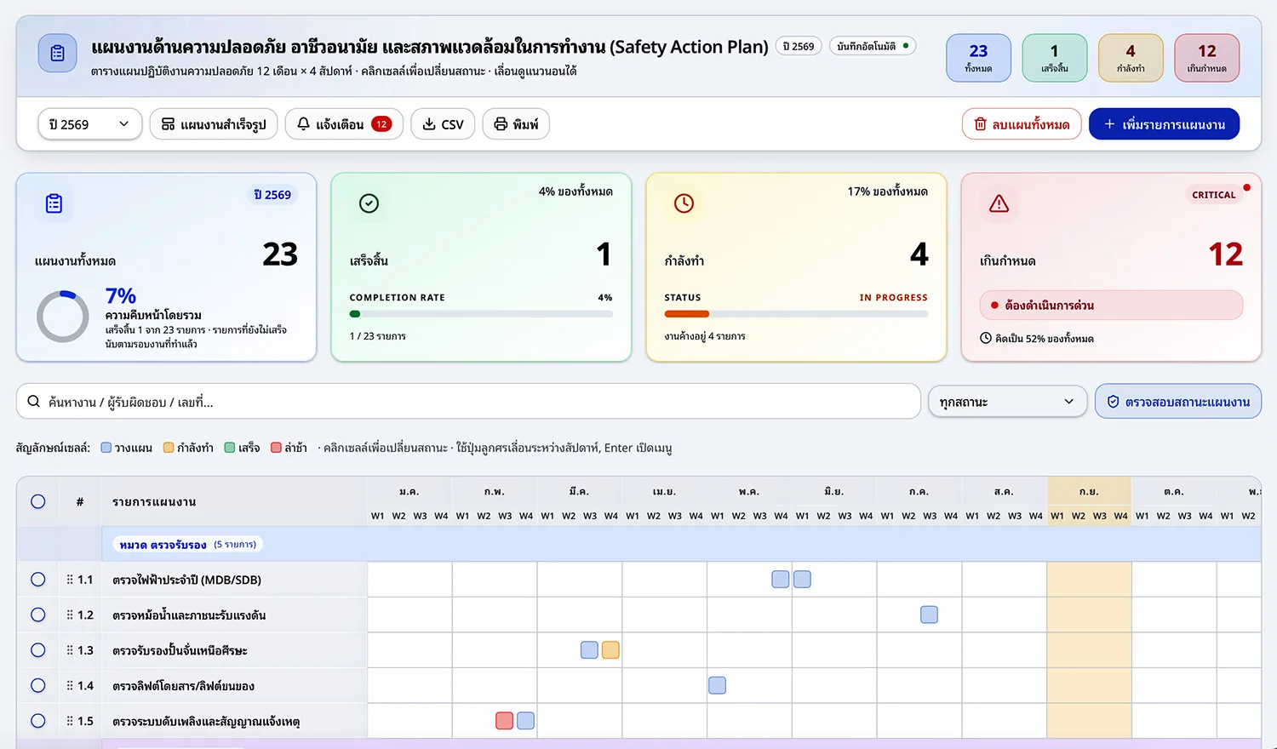The height and width of the screenshot is (749, 1277).
Task: Click the ล่าช้า legend swatch
Action: [x=276, y=448]
